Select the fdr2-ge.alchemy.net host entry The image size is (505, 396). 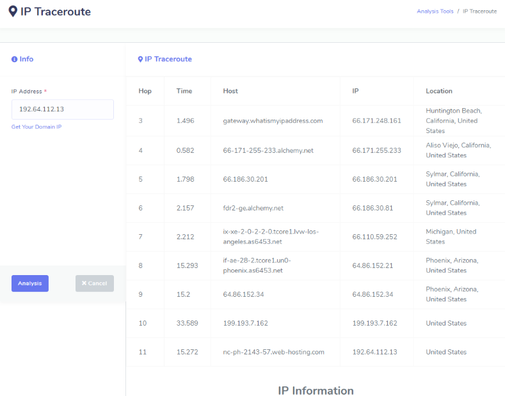pos(253,208)
